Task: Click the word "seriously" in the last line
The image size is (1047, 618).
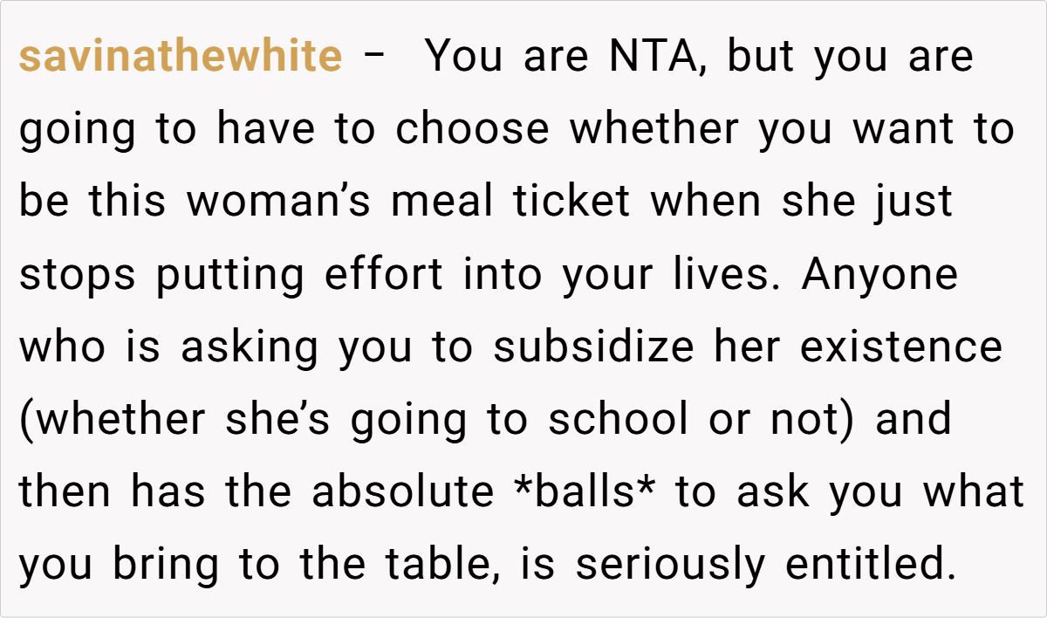Action: (671, 566)
